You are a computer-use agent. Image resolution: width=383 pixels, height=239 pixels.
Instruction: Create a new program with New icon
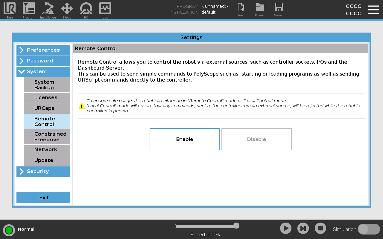point(241,7)
